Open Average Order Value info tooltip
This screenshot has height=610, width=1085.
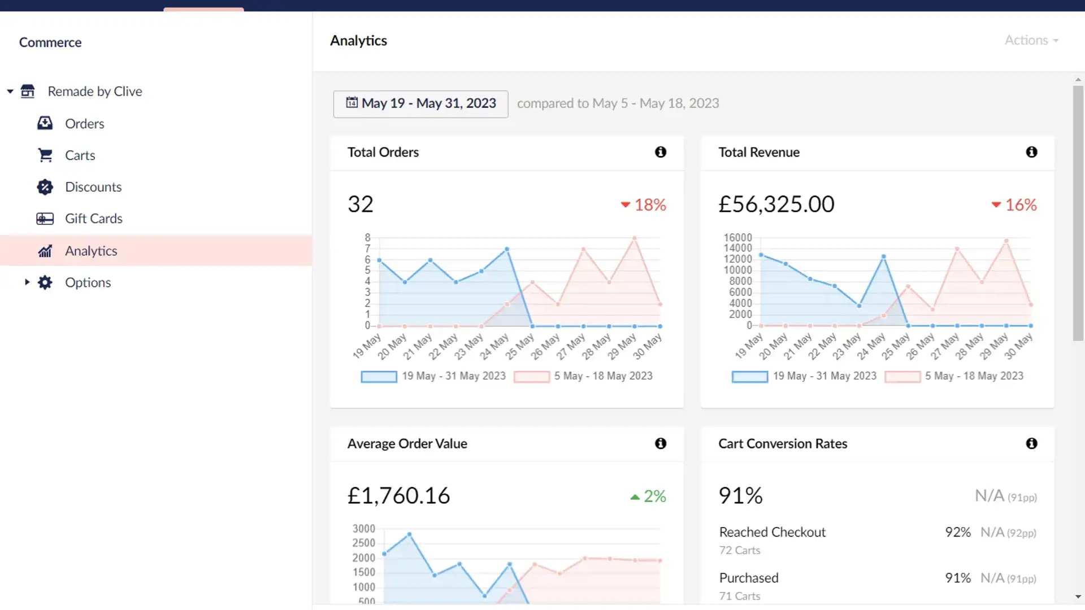point(660,443)
